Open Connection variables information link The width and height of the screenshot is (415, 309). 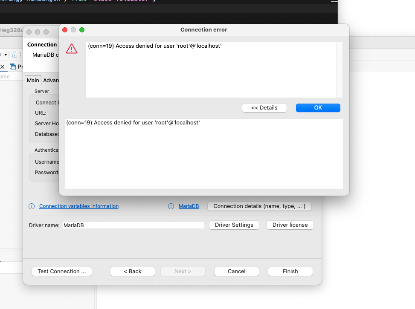click(x=79, y=206)
